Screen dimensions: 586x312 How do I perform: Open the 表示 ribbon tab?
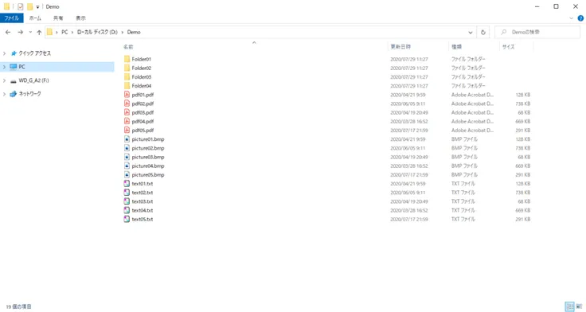coord(80,18)
